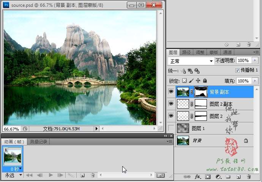
Task: Play the animation
Action: click(x=51, y=175)
